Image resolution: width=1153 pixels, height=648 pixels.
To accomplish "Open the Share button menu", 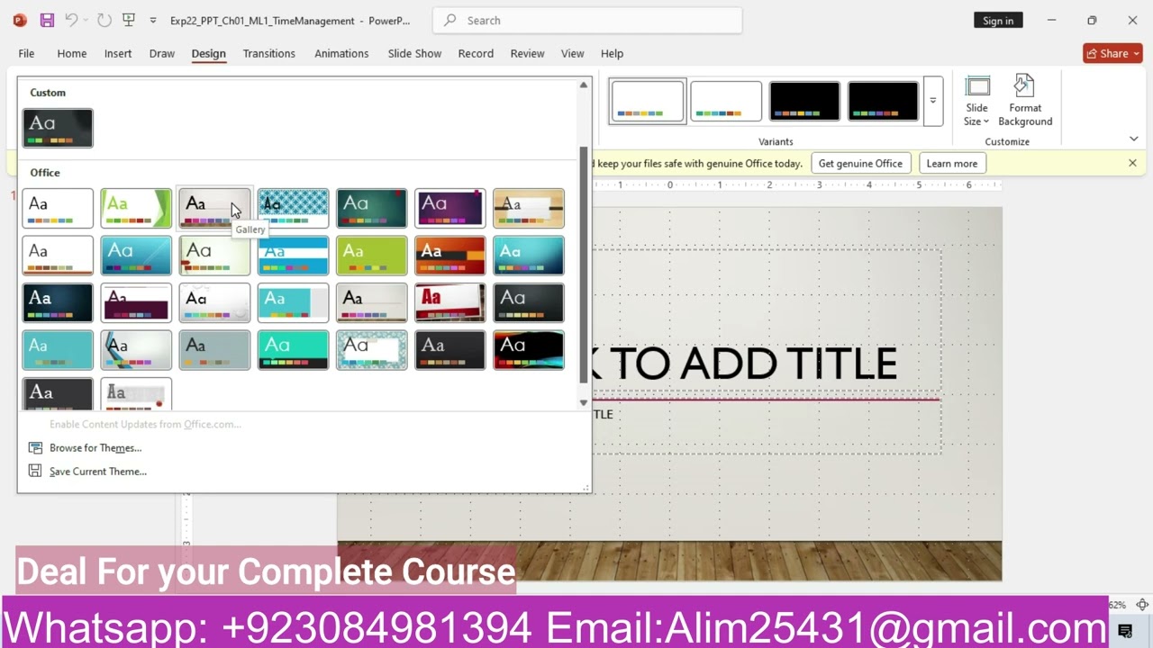I will click(x=1112, y=53).
